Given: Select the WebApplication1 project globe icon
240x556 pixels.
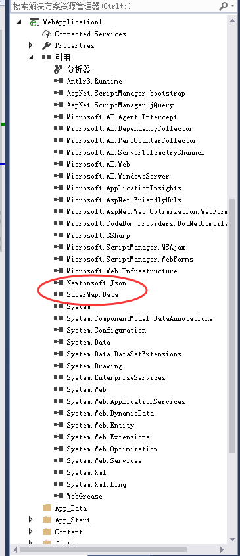Looking at the screenshot, I should (34, 22).
